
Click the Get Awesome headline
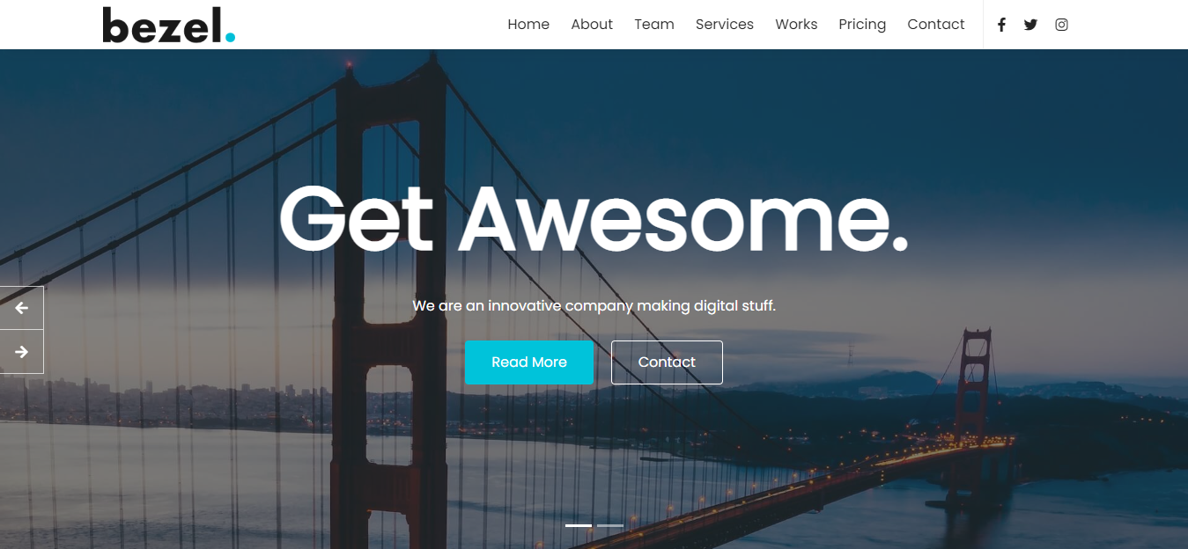[x=594, y=218]
